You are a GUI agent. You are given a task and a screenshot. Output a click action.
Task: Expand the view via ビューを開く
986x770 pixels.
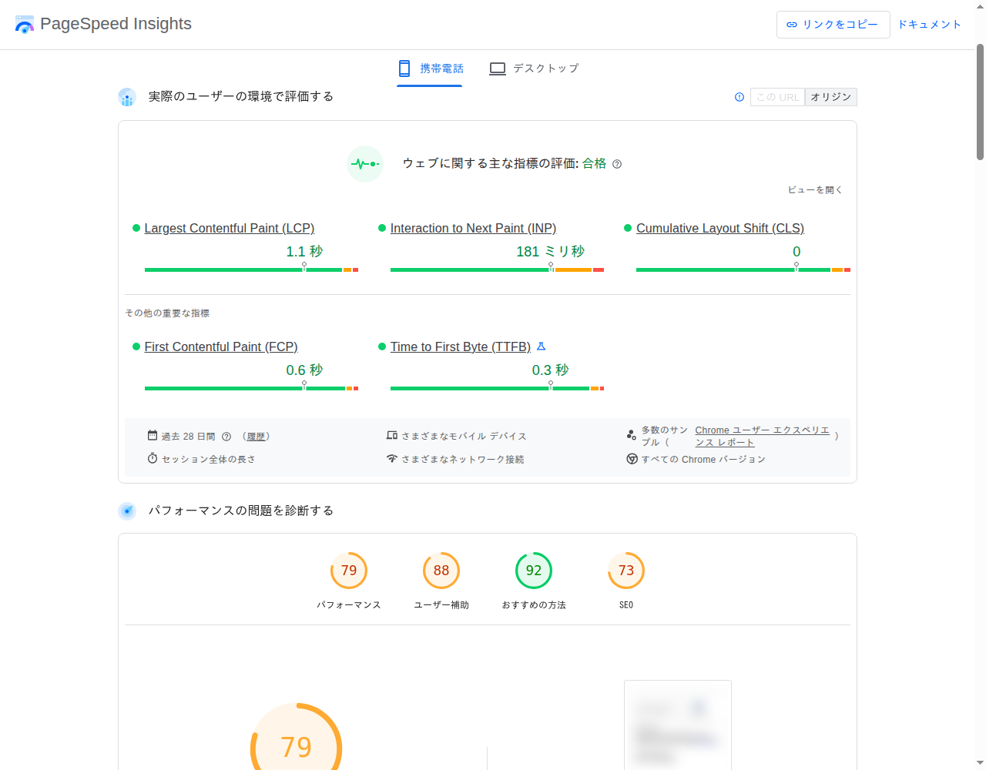coord(814,189)
